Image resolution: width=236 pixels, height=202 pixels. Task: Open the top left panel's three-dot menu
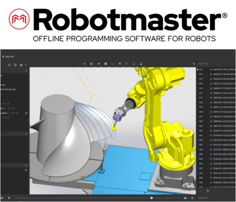(26, 71)
